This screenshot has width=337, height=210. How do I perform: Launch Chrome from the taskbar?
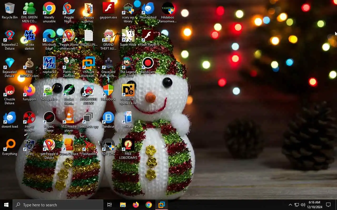tap(149, 205)
